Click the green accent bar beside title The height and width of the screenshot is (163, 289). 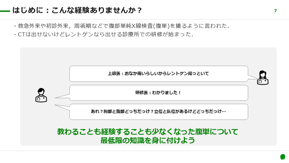5,11
